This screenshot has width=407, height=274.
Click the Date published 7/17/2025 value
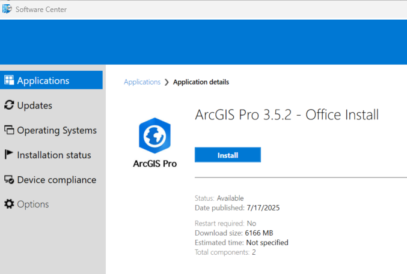(x=263, y=207)
